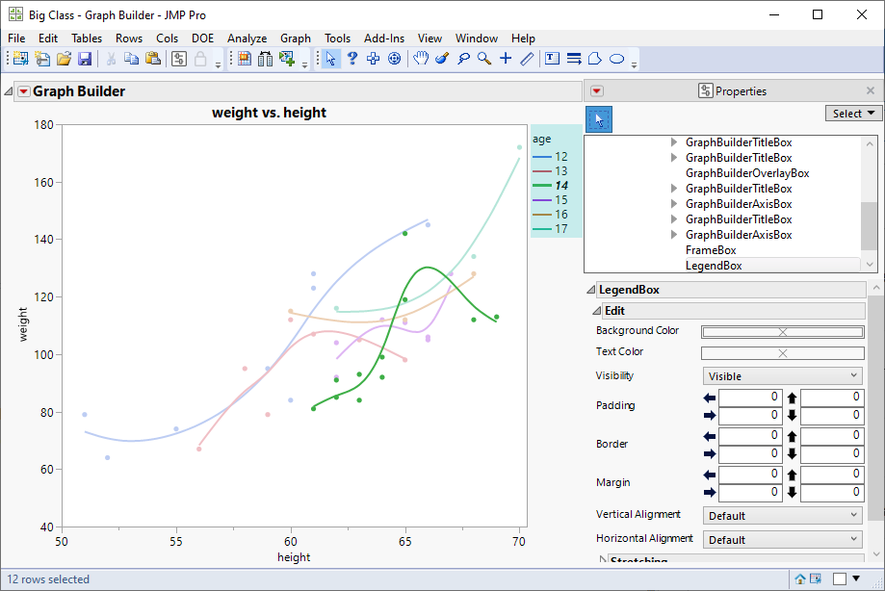Select the Text Annotation tool
The height and width of the screenshot is (591, 885).
click(552, 59)
